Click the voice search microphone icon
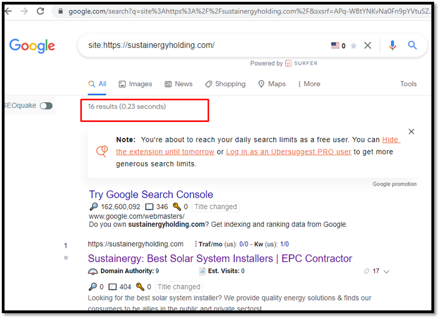The height and width of the screenshot is (319, 440). click(392, 45)
